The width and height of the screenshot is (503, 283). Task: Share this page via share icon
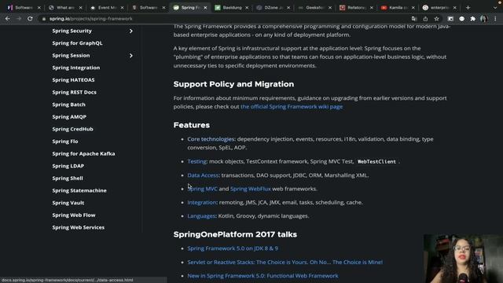point(425,19)
